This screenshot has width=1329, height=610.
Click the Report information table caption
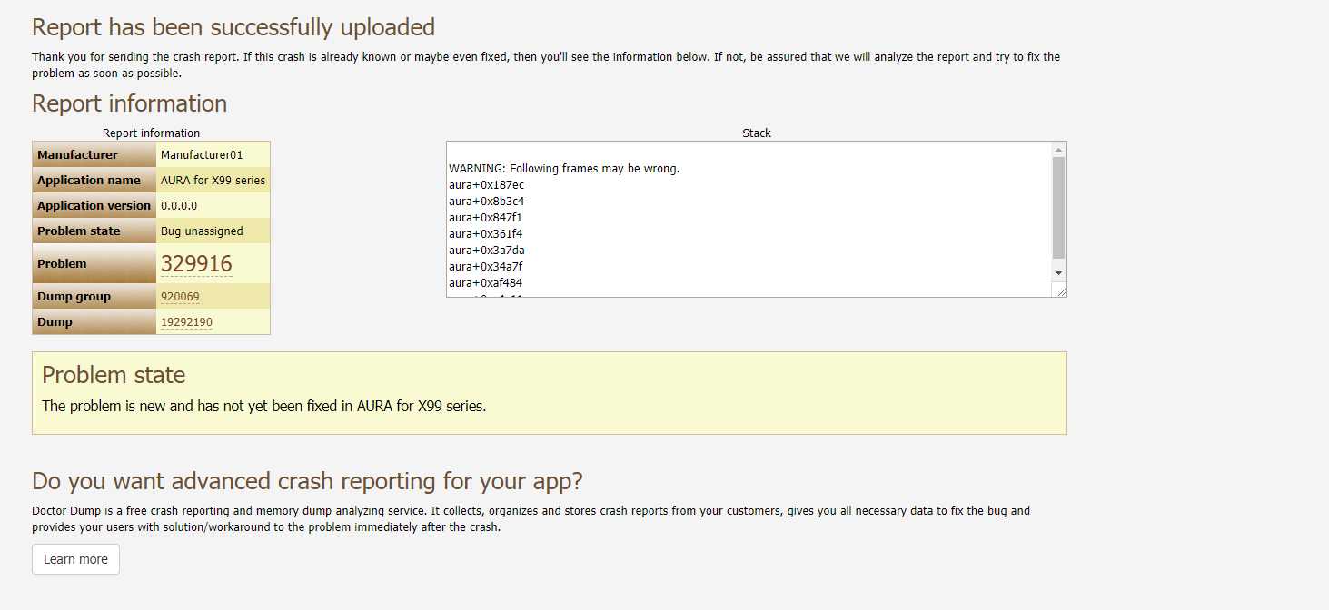(151, 133)
